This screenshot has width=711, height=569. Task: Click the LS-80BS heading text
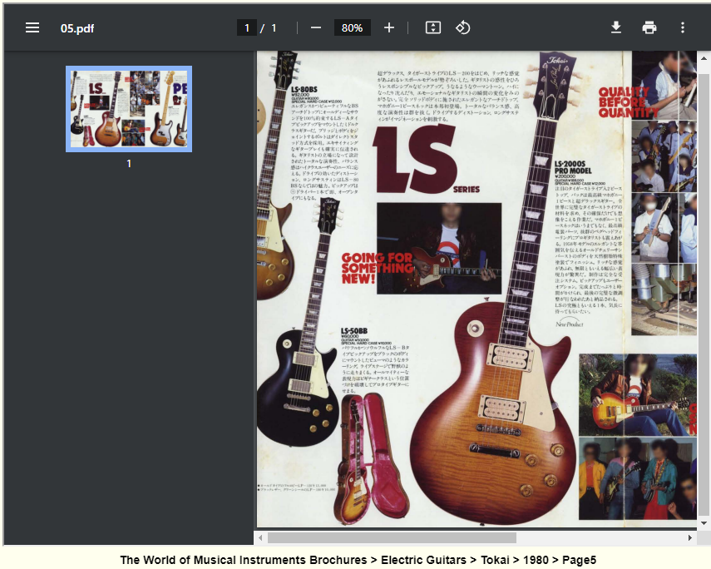click(304, 89)
